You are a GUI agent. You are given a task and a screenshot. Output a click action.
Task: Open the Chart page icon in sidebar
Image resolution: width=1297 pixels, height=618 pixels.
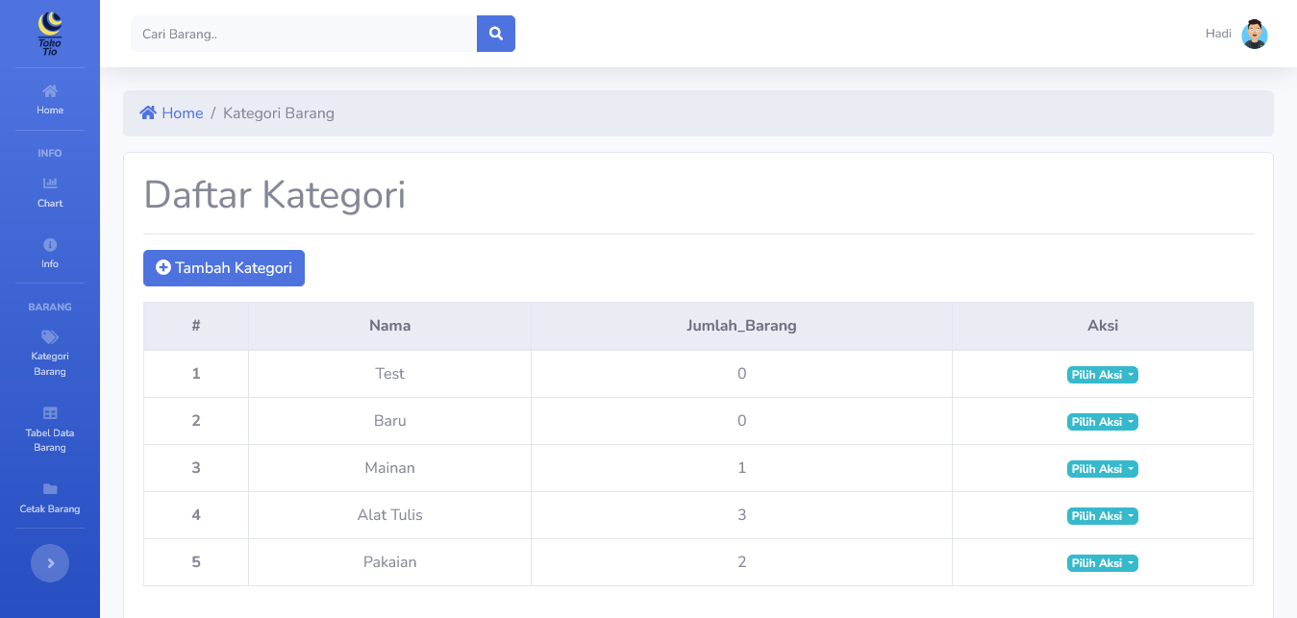50,184
